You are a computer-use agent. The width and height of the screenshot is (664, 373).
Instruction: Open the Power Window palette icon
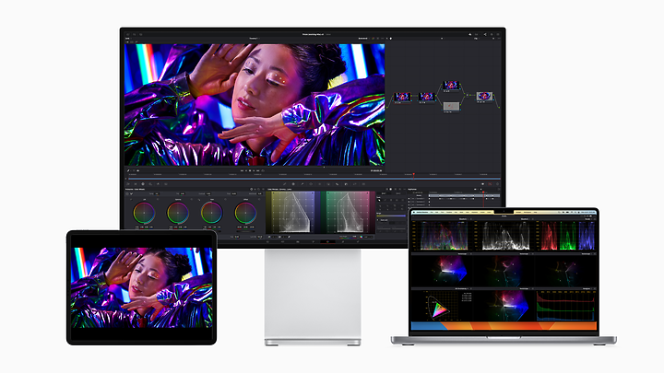click(x=312, y=184)
